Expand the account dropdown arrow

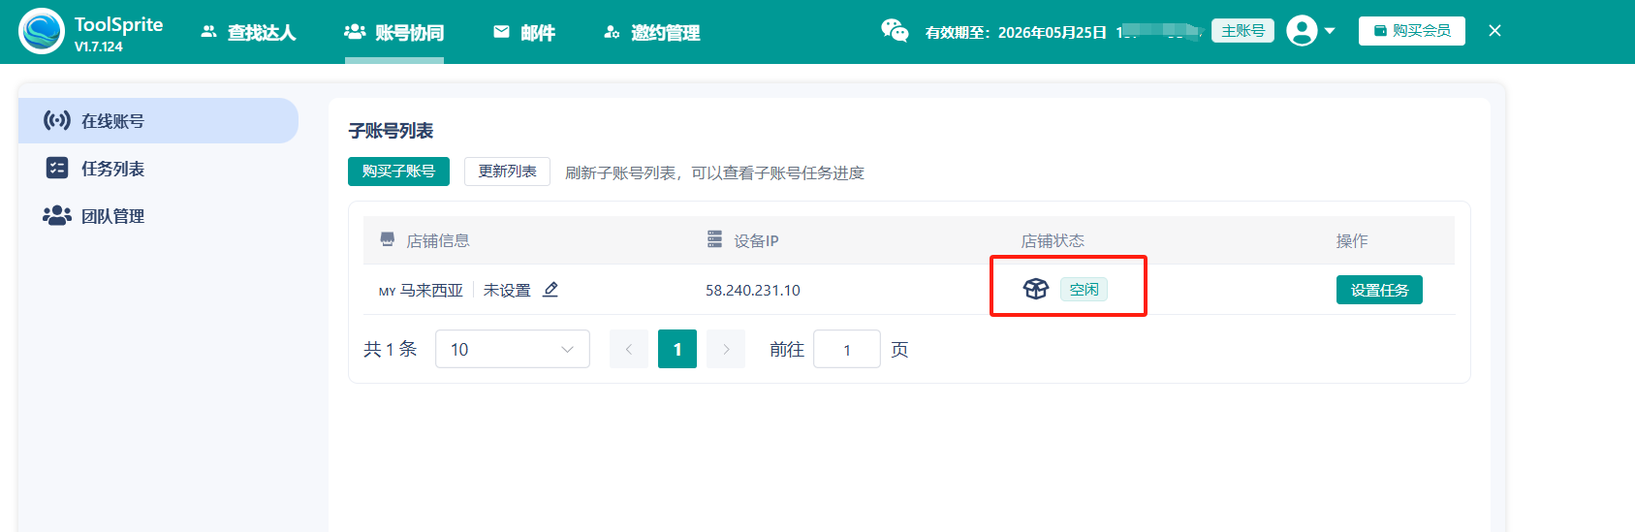[1330, 31]
